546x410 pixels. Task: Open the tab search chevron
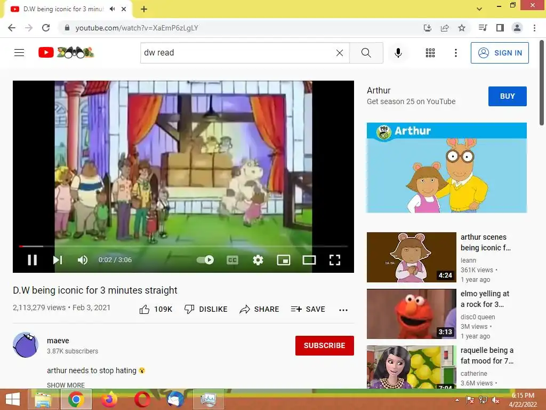[479, 9]
